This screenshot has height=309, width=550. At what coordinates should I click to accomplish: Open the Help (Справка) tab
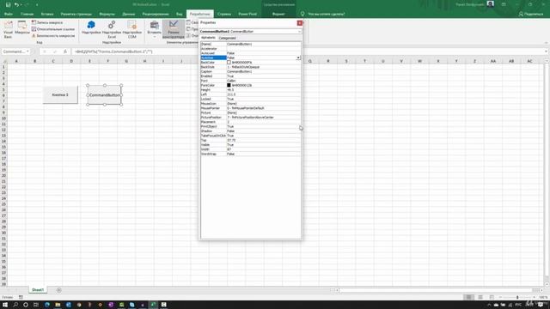tap(224, 14)
